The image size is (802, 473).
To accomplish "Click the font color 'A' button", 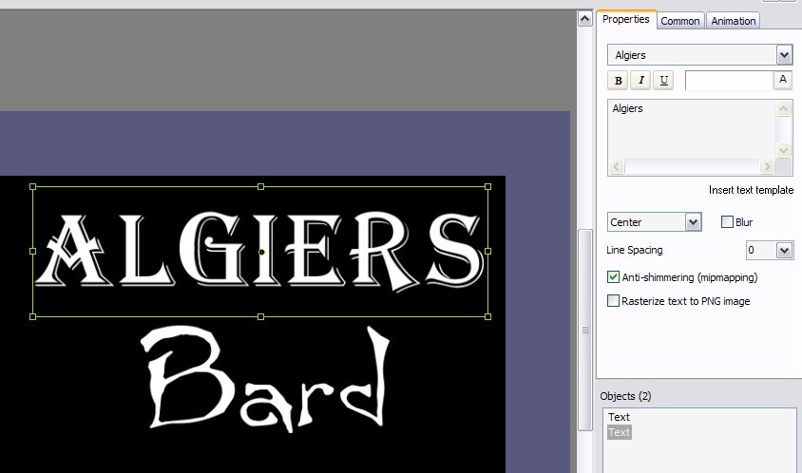I will click(x=783, y=81).
